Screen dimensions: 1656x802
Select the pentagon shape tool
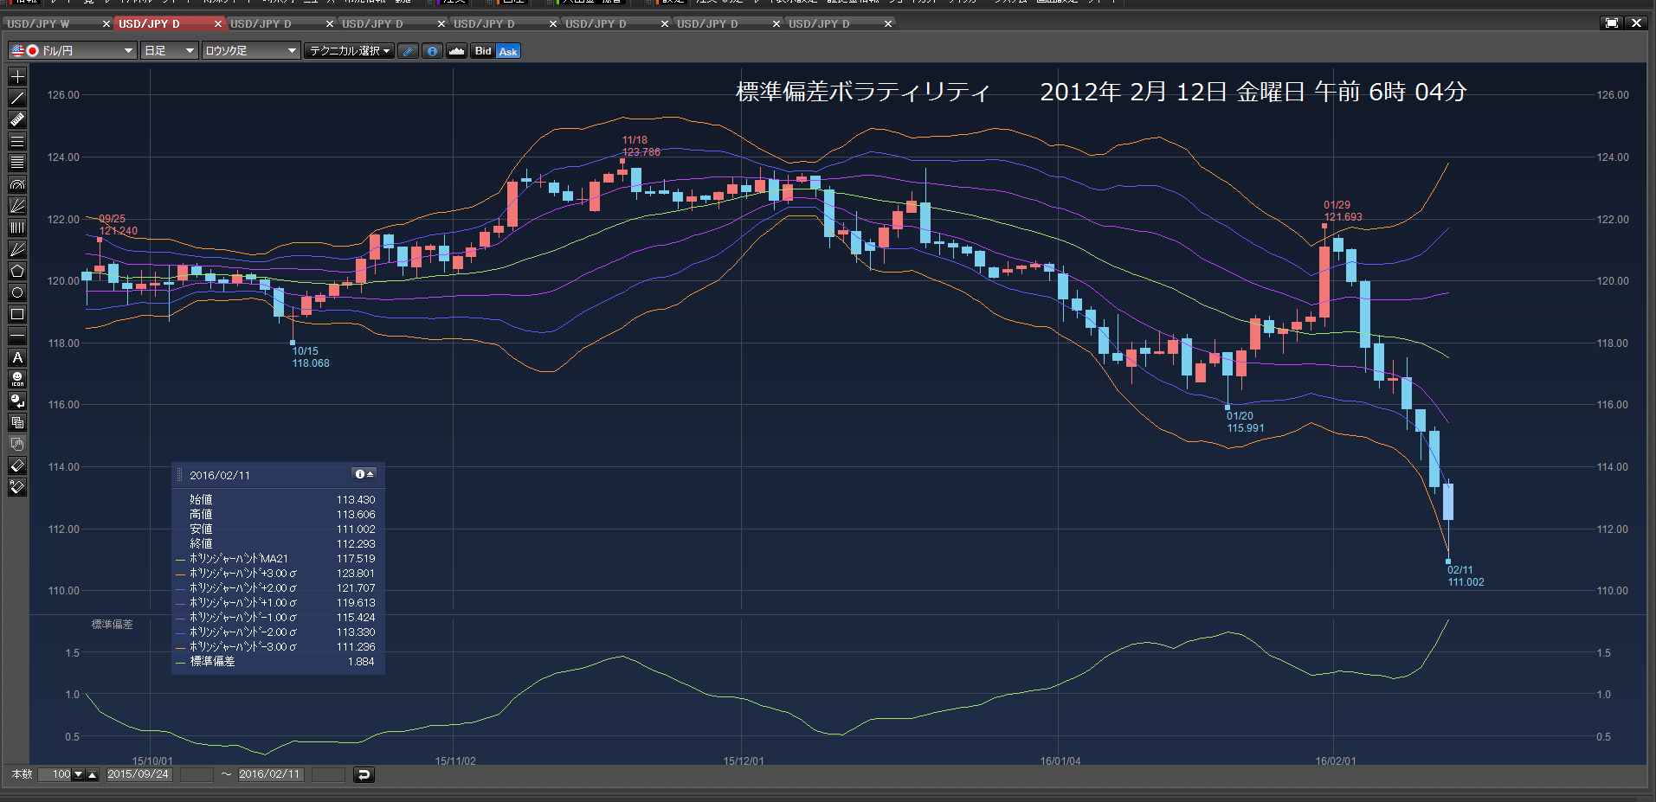point(17,271)
